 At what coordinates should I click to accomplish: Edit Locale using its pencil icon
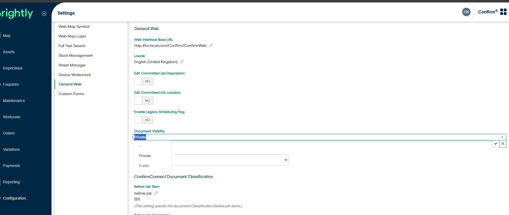pyautogui.click(x=182, y=62)
